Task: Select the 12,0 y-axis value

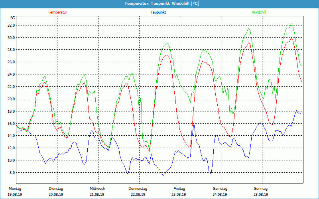Action: tap(11, 148)
